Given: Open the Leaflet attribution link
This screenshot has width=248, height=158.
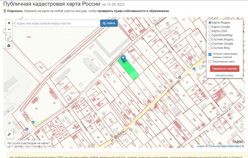Looking at the screenshot, I should [x=200, y=146].
